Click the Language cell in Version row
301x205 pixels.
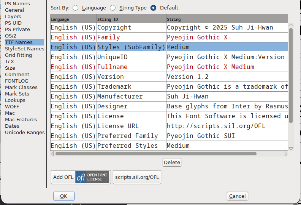tap(73, 77)
